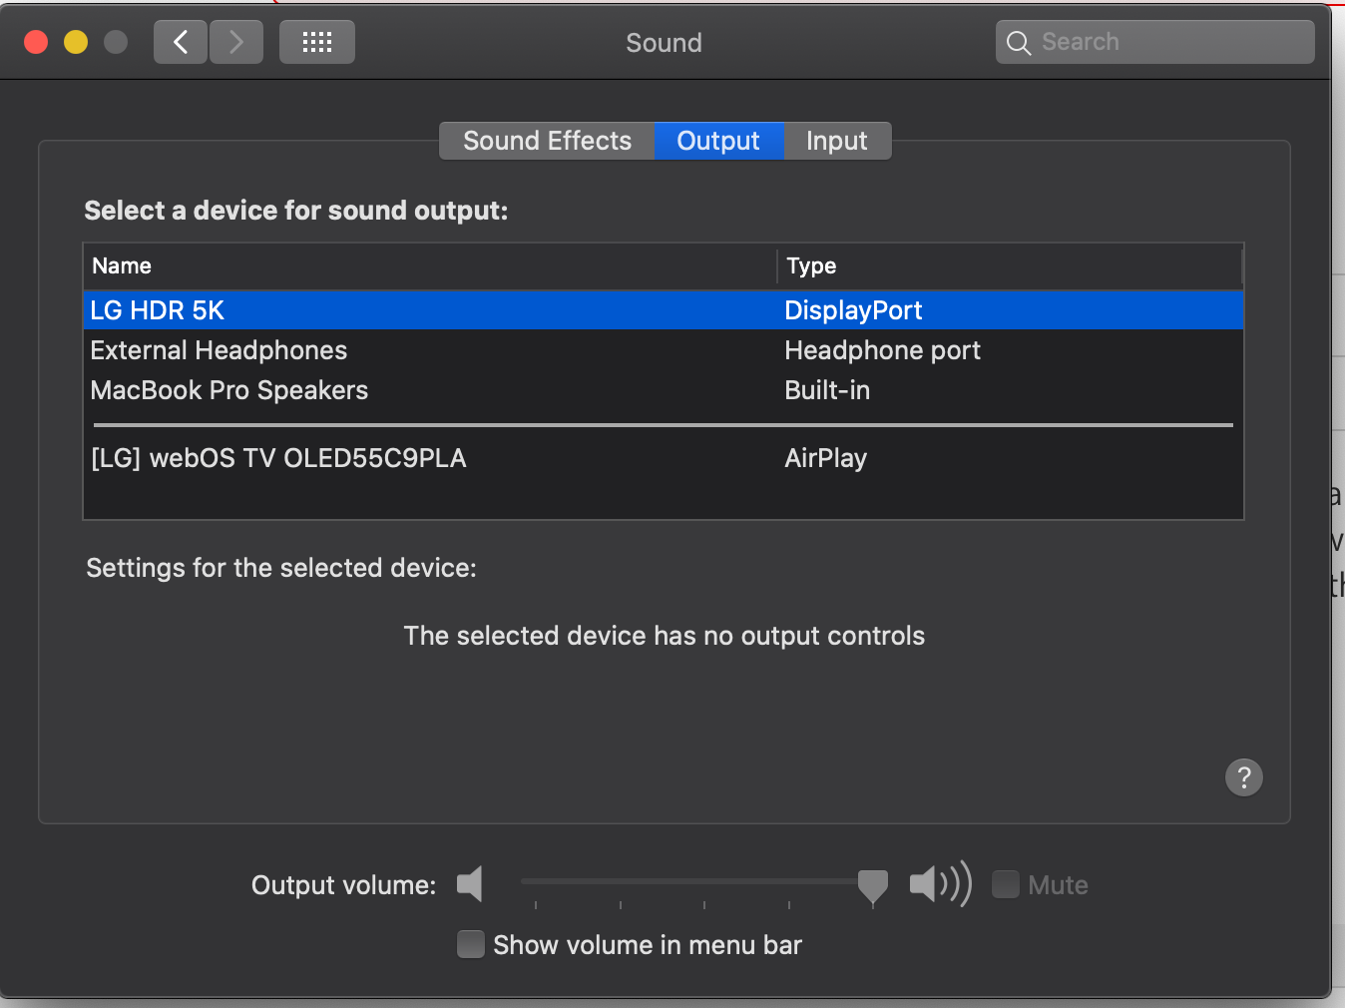This screenshot has width=1345, height=1008.
Task: Enable Show volume in menu bar
Action: [x=471, y=944]
